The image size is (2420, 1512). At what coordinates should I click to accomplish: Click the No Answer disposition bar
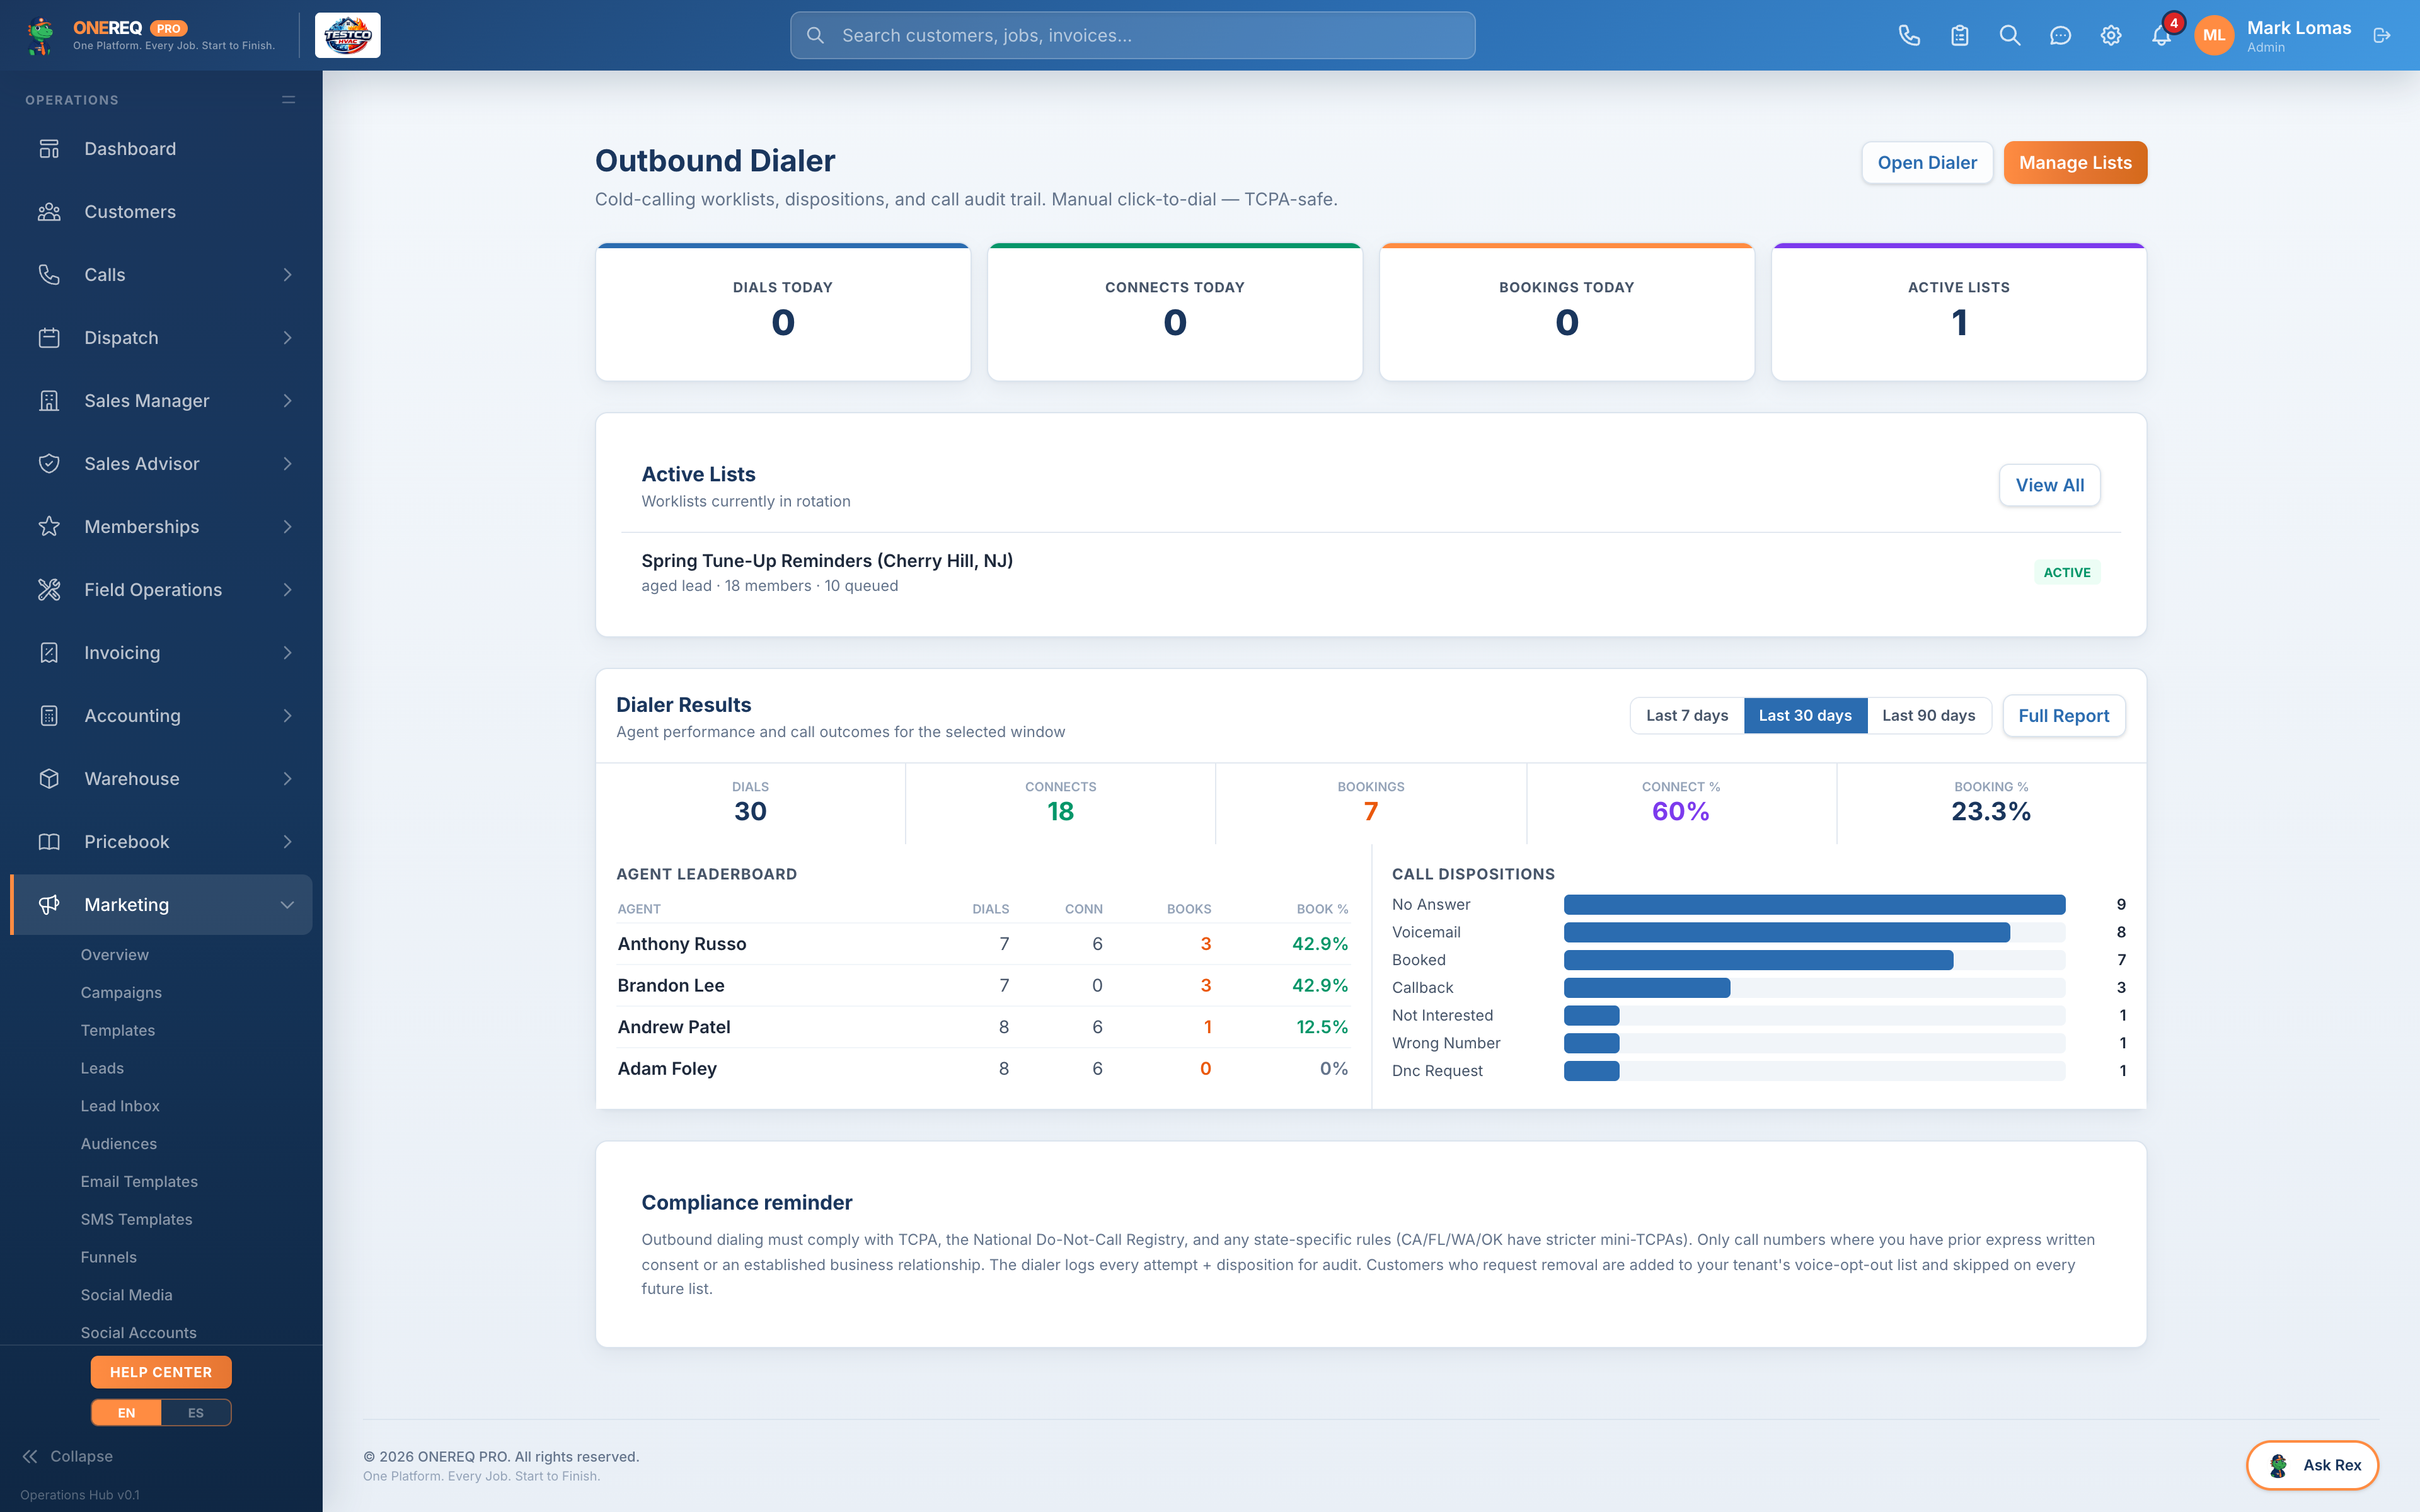(1814, 904)
